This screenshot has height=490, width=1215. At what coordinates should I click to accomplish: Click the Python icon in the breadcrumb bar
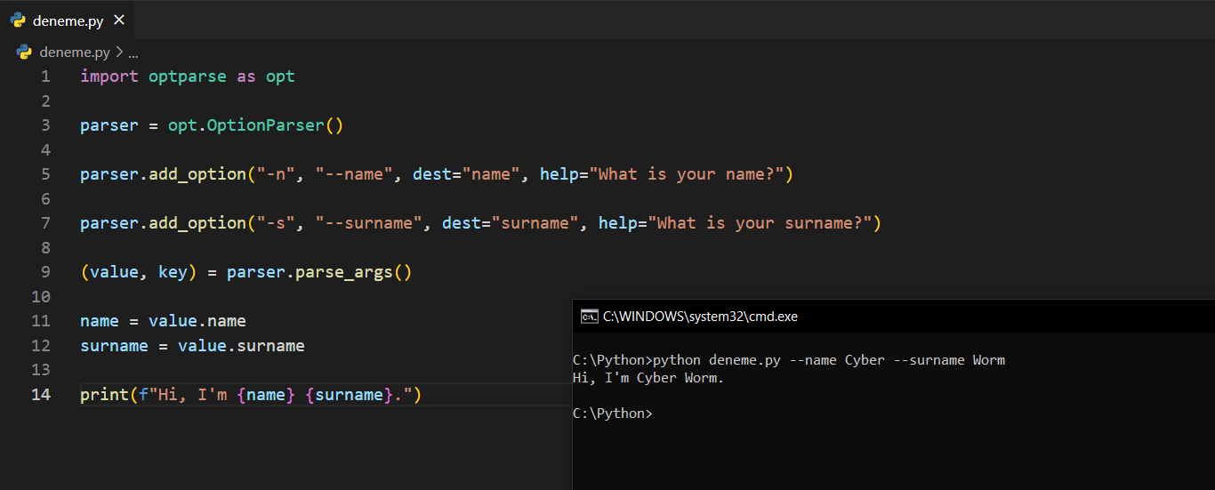(x=24, y=52)
